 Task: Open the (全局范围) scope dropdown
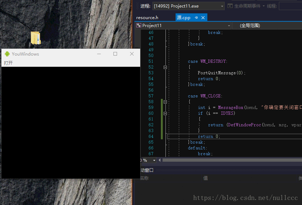[x=267, y=25]
